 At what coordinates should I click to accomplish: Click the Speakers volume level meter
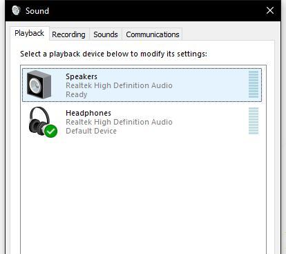pyautogui.click(x=254, y=85)
